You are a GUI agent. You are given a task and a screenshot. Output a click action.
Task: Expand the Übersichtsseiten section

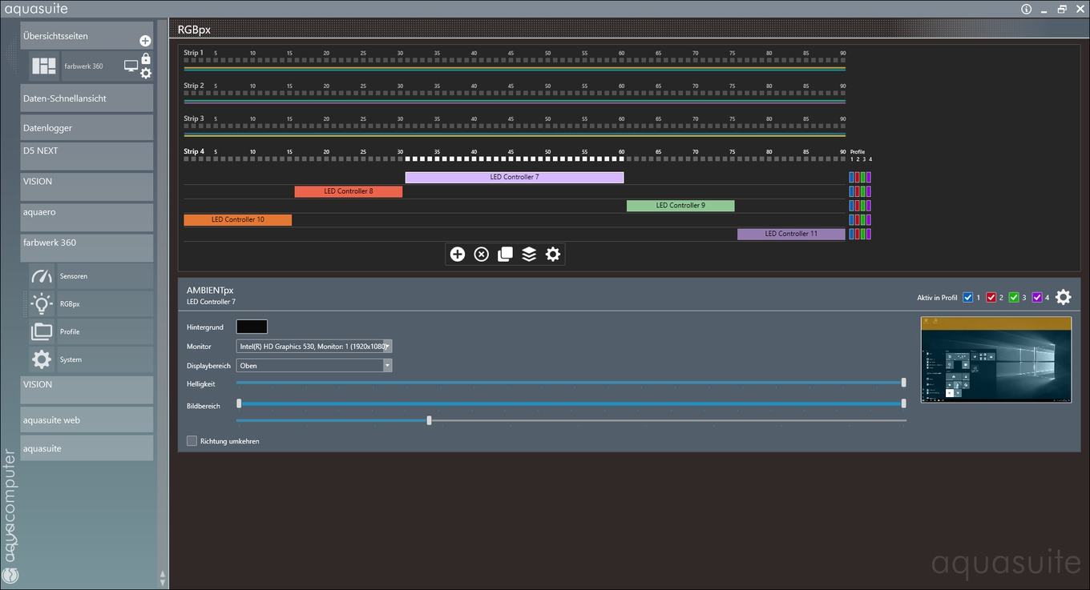(87, 36)
